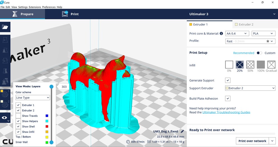Open the AA 0.4 print core dropdown
Screen dimensions: 278x147
point(237,33)
